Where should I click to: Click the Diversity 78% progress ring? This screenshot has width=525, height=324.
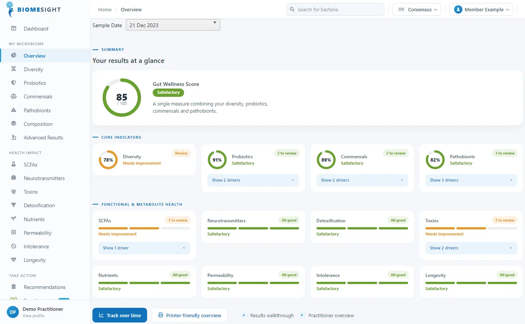coord(108,160)
